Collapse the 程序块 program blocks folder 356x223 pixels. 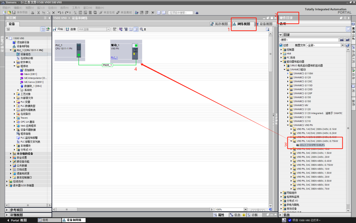pos(15,66)
